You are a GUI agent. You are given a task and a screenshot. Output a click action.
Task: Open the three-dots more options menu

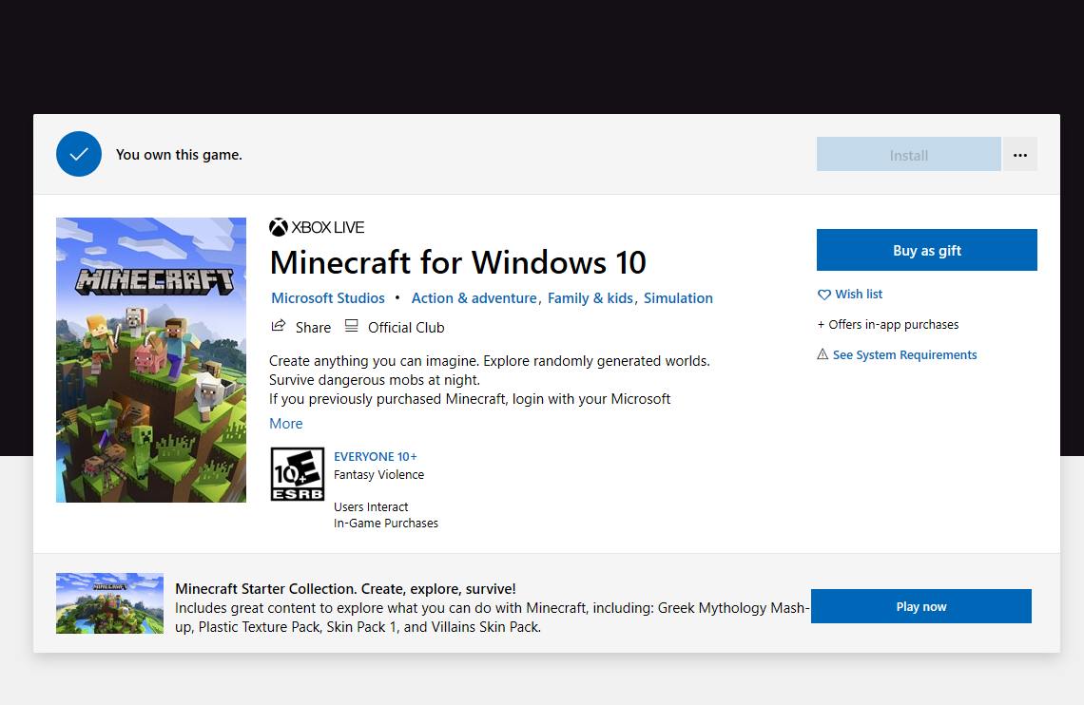(x=1019, y=155)
